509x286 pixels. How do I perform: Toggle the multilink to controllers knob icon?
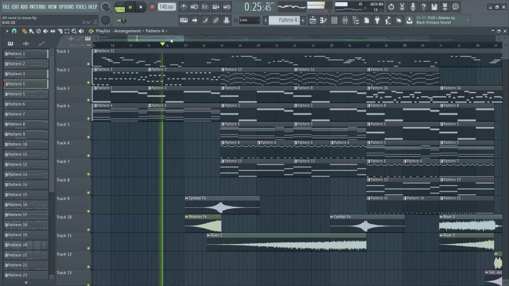pyautogui.click(x=227, y=20)
